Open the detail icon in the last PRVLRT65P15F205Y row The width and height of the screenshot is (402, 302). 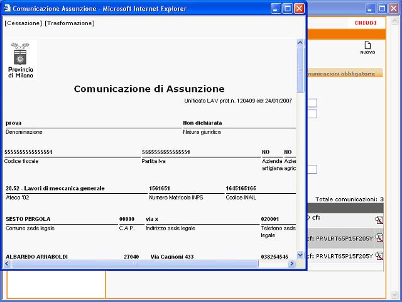(379, 256)
